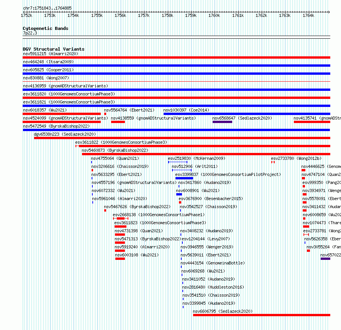Open the nsv5633295 (Ebert2021) label
Image resolution: width=341 pixels, height=330 pixels.
[116, 174]
